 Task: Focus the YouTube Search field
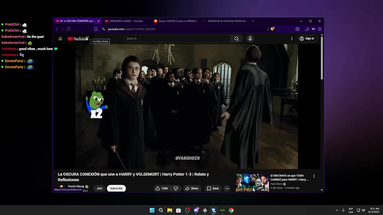tap(177, 39)
